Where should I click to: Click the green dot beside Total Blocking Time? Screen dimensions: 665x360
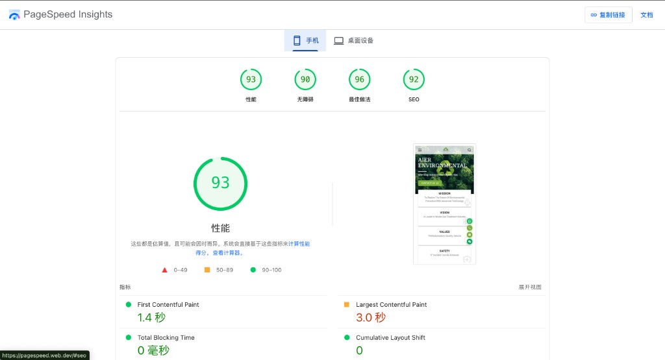pos(129,337)
